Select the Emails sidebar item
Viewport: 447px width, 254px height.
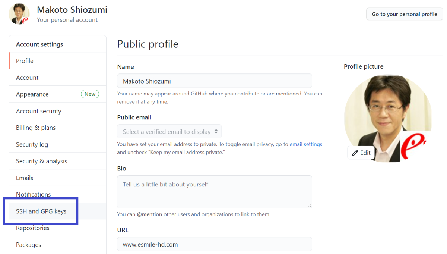58,178
